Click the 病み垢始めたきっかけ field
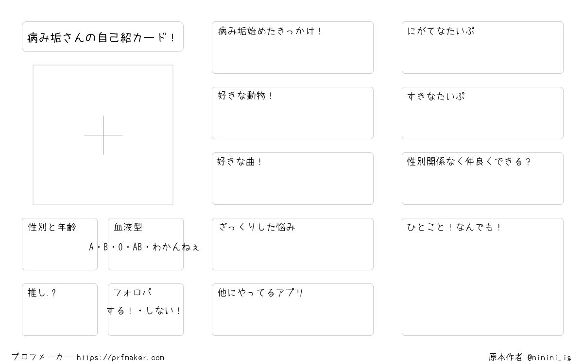583x364 pixels. [292, 48]
